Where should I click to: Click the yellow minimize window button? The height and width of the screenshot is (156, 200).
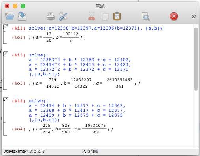[x=15, y=6]
